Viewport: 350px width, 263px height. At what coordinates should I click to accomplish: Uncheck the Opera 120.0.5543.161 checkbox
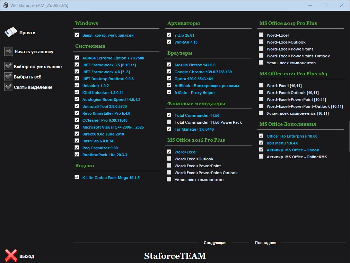coord(169,78)
